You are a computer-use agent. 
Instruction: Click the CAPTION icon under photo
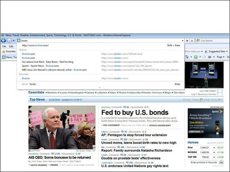click(29, 150)
